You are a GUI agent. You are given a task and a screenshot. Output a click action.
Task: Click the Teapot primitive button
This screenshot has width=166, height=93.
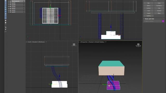[149, 13]
